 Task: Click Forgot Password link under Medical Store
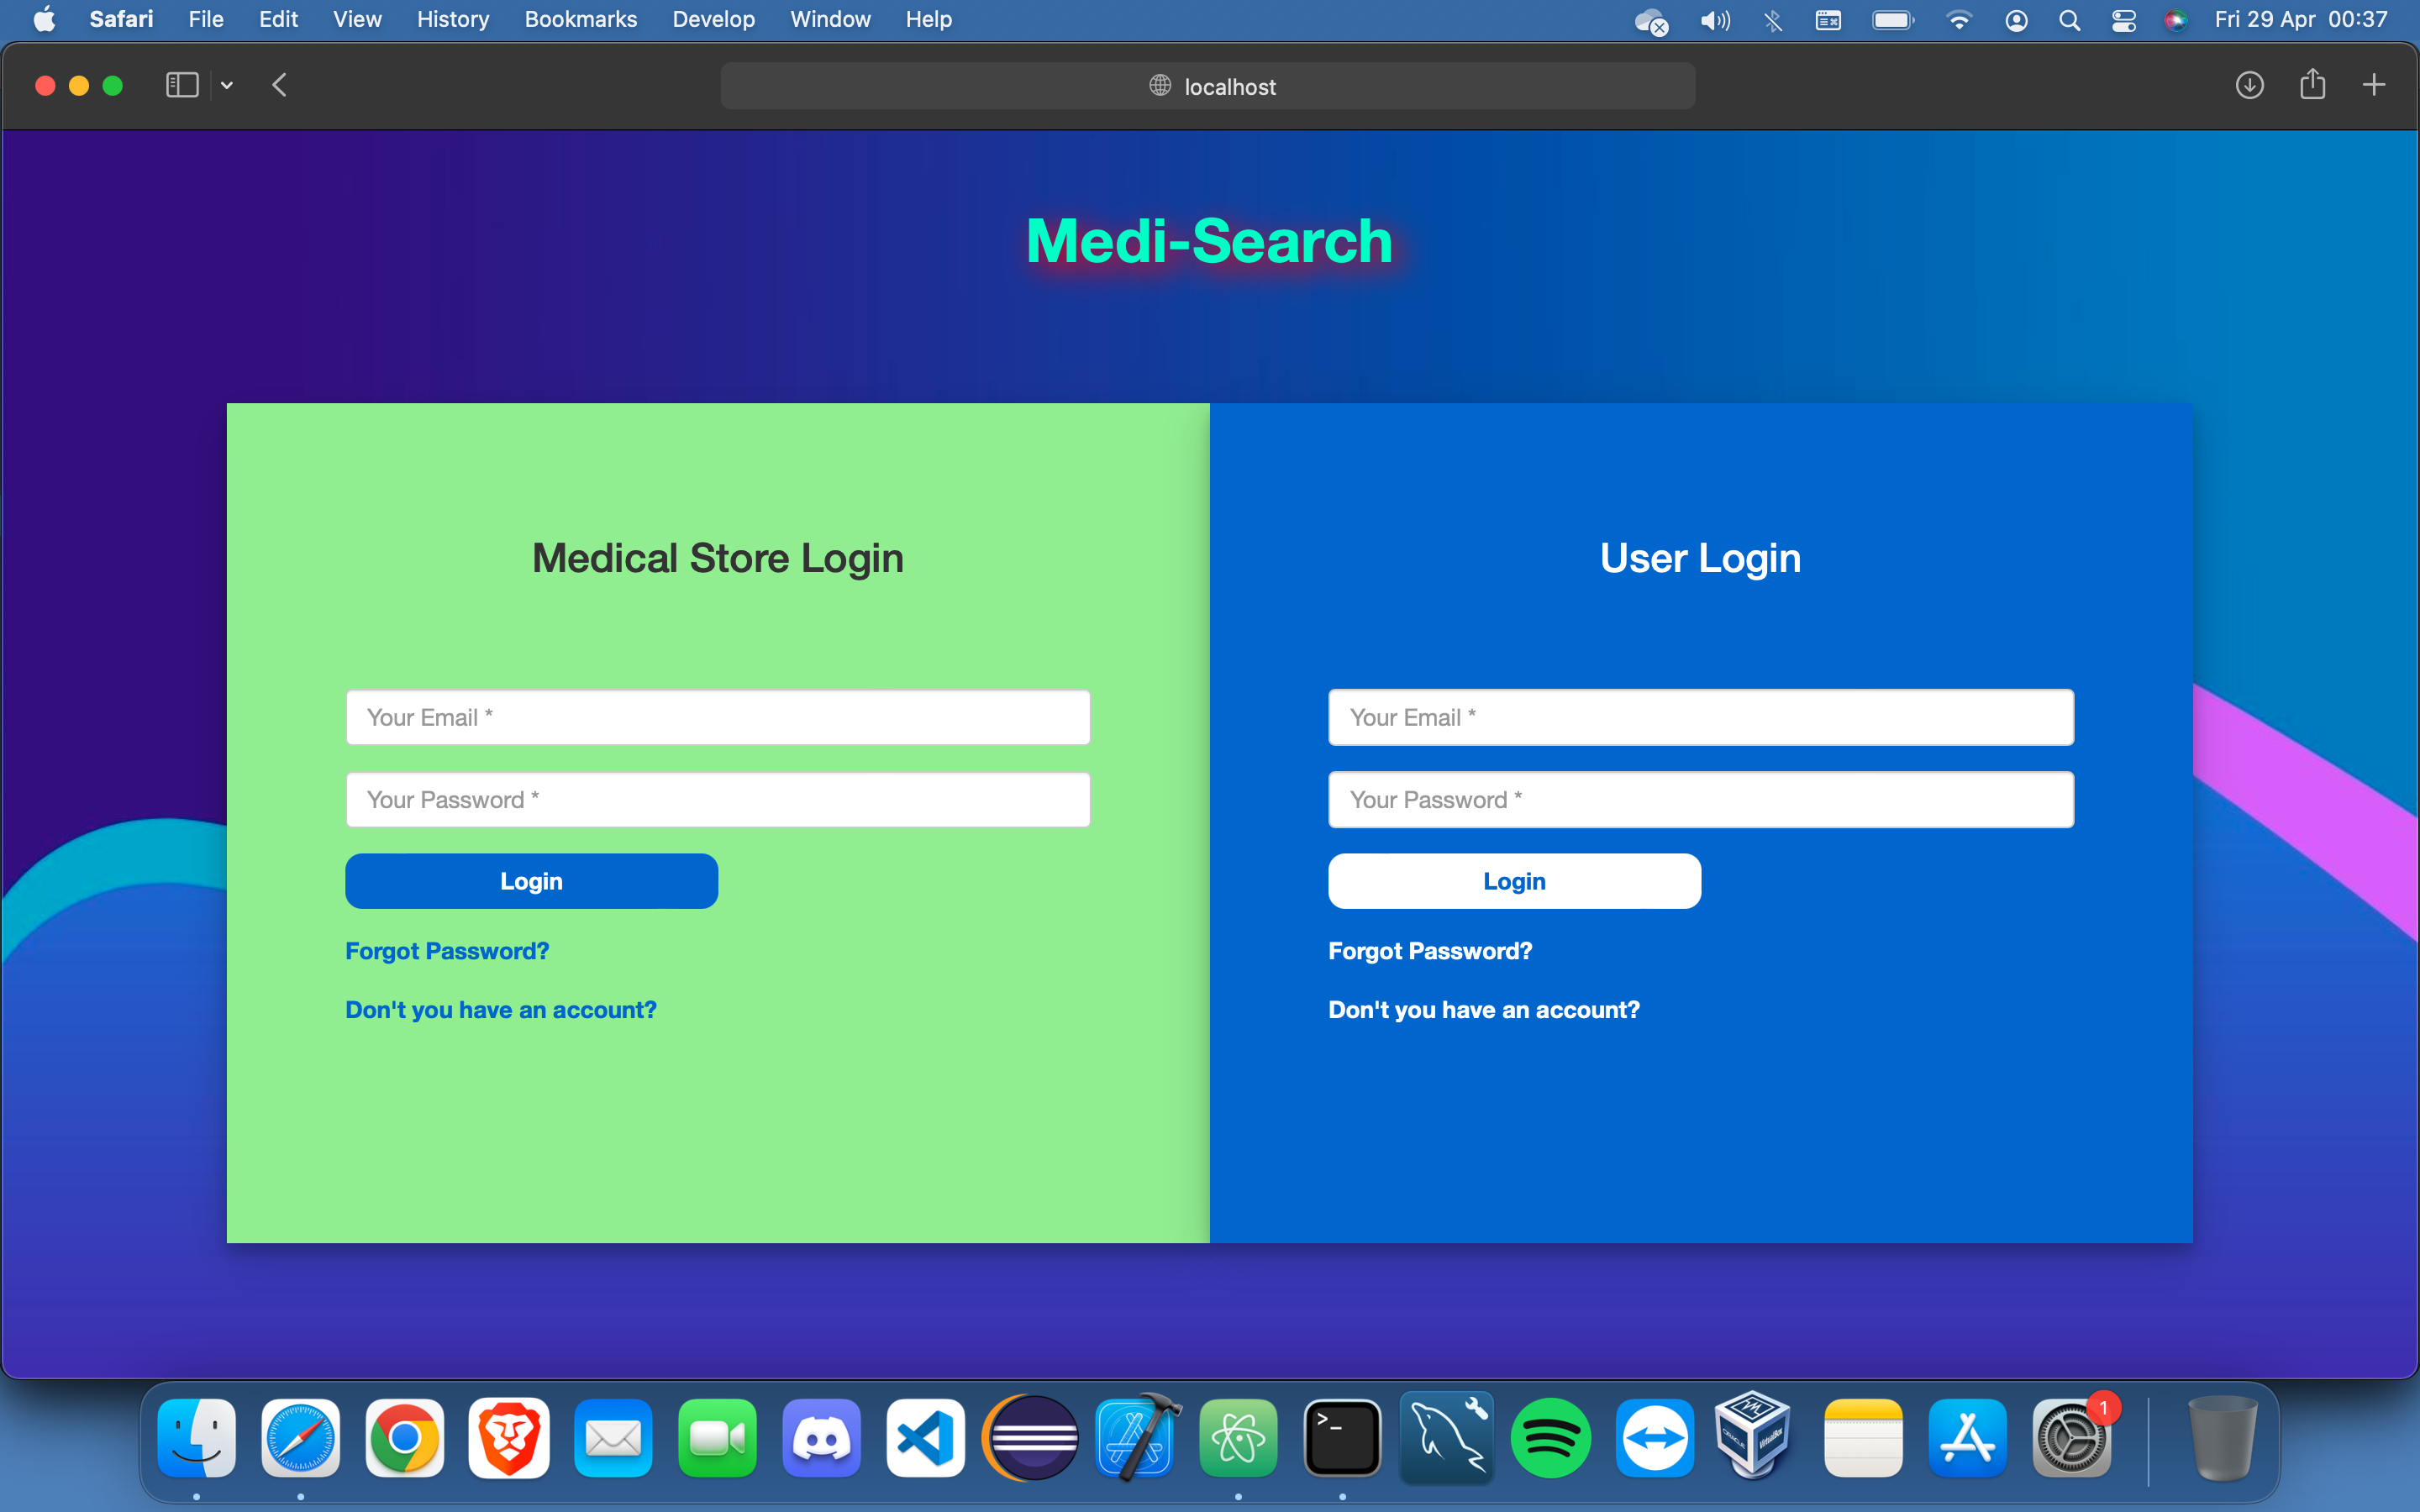[x=447, y=951]
